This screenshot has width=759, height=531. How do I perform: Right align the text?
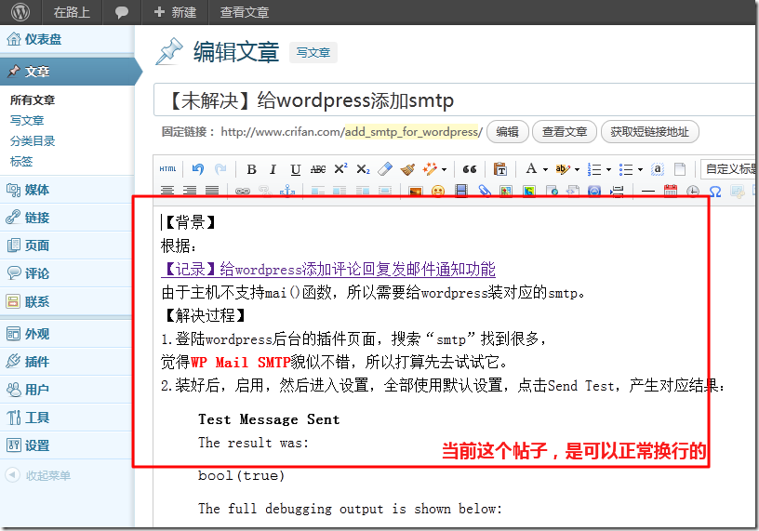pos(189,192)
